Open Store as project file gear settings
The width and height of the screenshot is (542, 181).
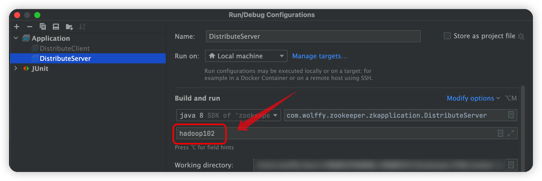pos(521,36)
